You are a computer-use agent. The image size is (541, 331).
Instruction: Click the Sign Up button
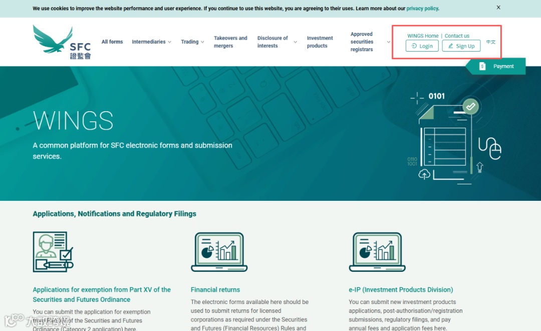(461, 46)
